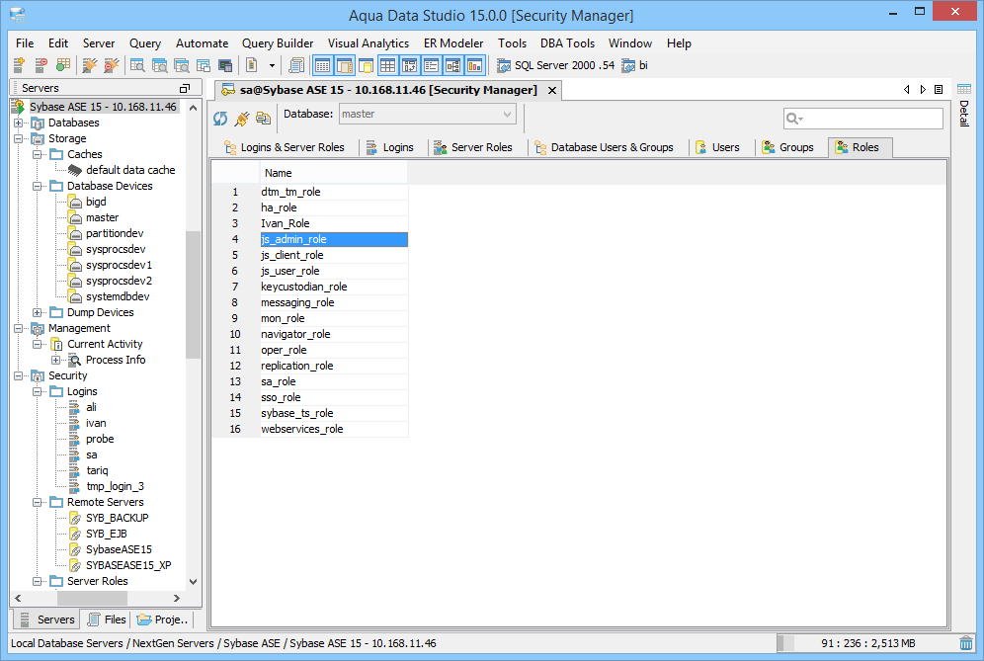Toggle the tree diagram toolbar button
Viewport: 984px width, 661px height.
pos(452,65)
